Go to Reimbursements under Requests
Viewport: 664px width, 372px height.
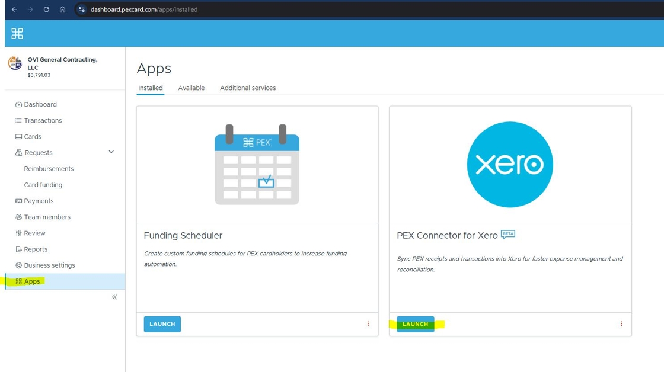(49, 169)
